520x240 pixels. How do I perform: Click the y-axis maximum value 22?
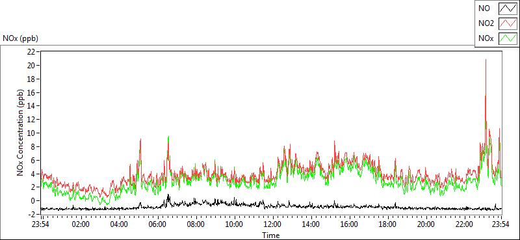pyautogui.click(x=31, y=52)
